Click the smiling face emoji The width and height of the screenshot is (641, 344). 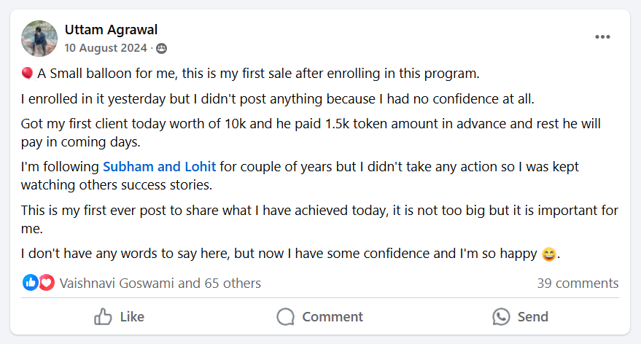coord(549,254)
